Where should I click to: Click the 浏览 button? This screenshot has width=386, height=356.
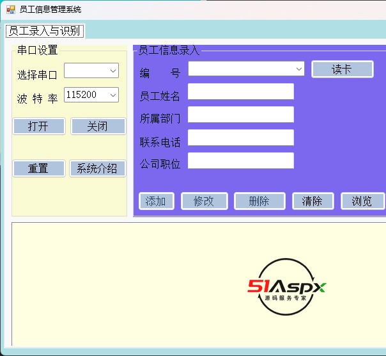click(362, 201)
